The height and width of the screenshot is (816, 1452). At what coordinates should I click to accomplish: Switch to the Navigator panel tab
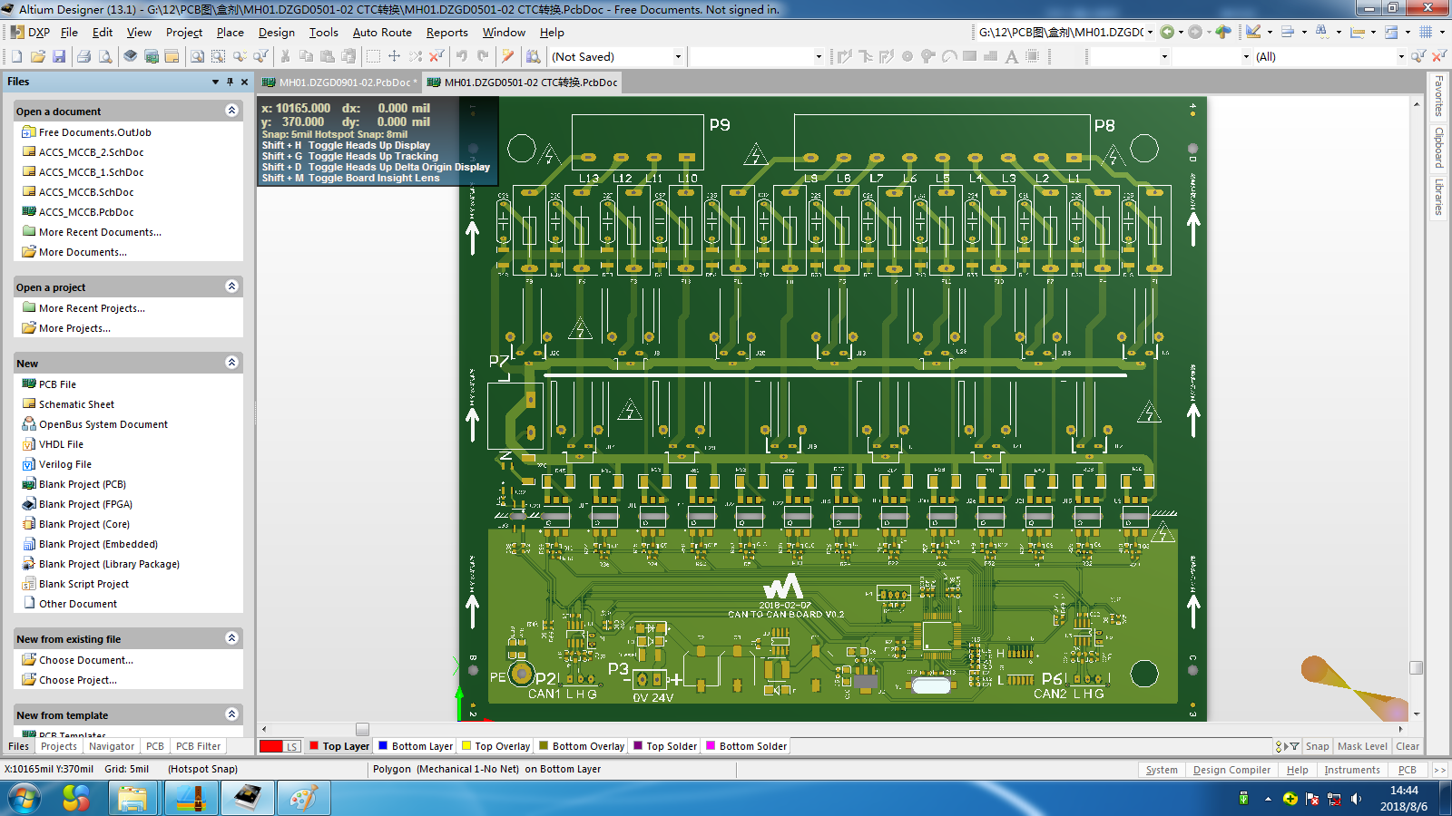112,746
